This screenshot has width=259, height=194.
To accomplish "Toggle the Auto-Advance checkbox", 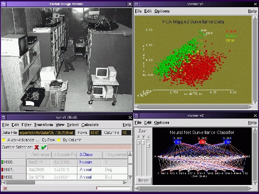I will pos(4,140).
